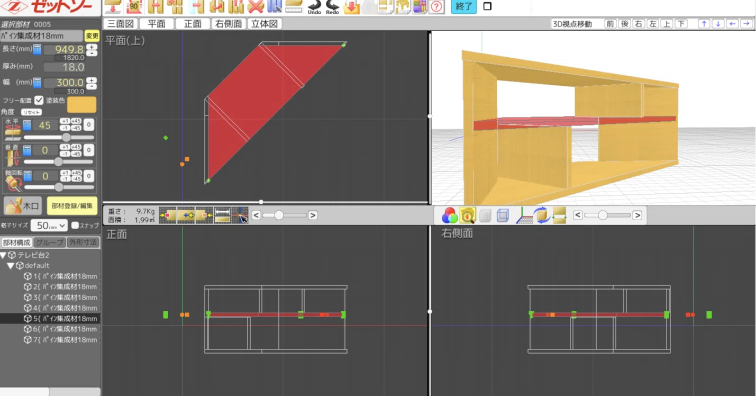This screenshot has height=396, width=756.
Task: Open calculator for width (幅) value
Action: (x=37, y=83)
